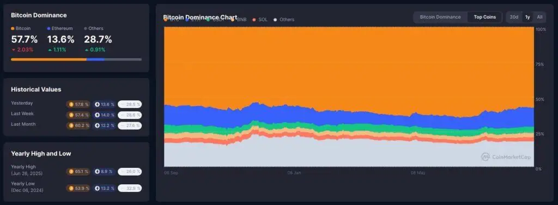The width and height of the screenshot is (558, 205).
Task: Click the 28.7% Others dominance value
Action: point(98,39)
